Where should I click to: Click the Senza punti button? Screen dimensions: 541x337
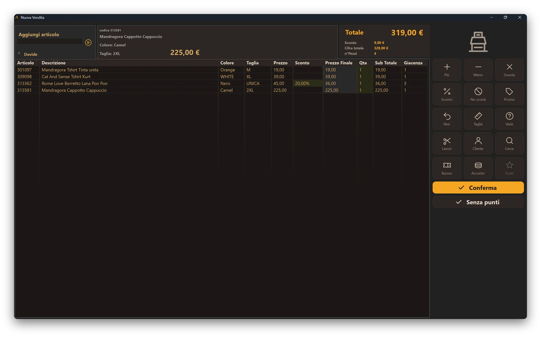point(478,202)
